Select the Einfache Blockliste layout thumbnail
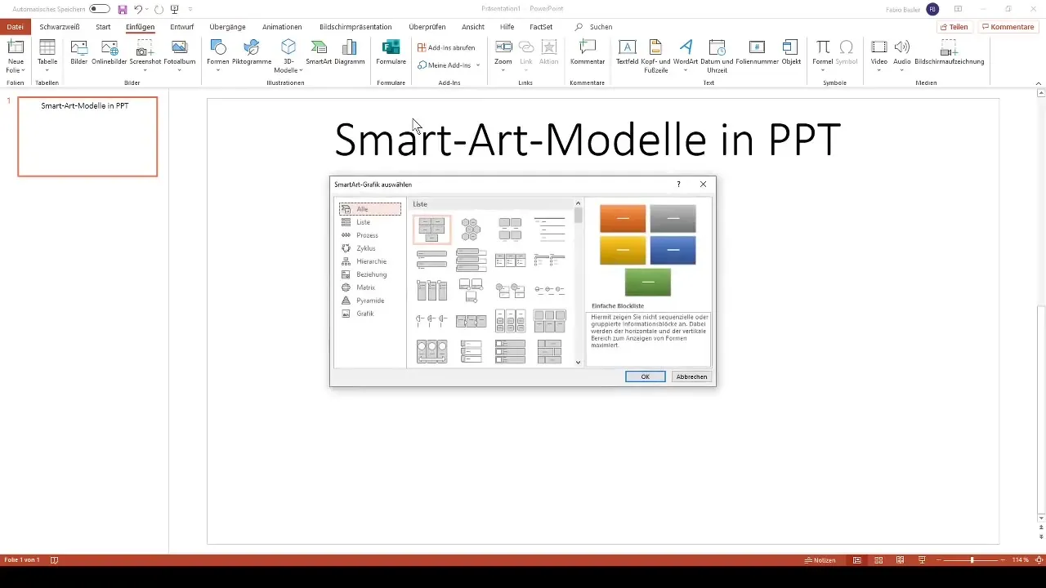Viewport: 1046px width, 588px height. [x=431, y=229]
